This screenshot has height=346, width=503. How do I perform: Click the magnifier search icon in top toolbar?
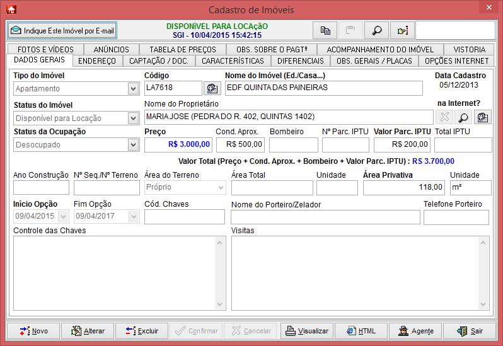point(376,30)
